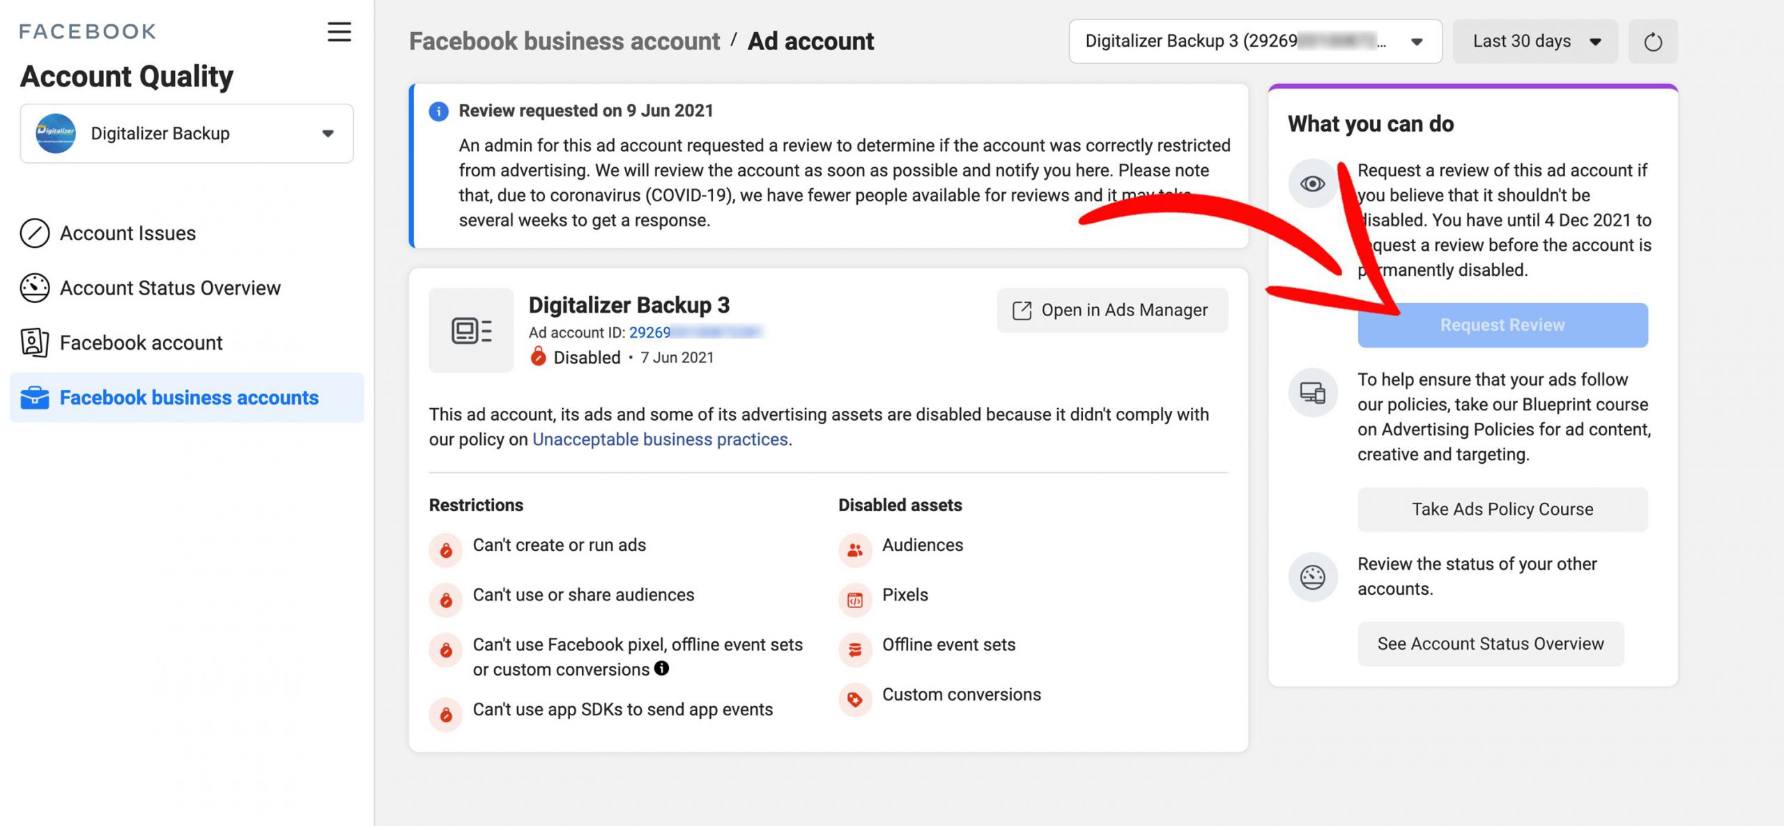Click the Audiences disabled asset icon

pyautogui.click(x=854, y=550)
